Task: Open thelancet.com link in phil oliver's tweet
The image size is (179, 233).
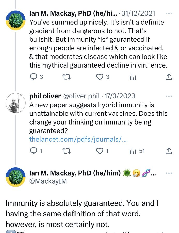Action: tap(78, 139)
